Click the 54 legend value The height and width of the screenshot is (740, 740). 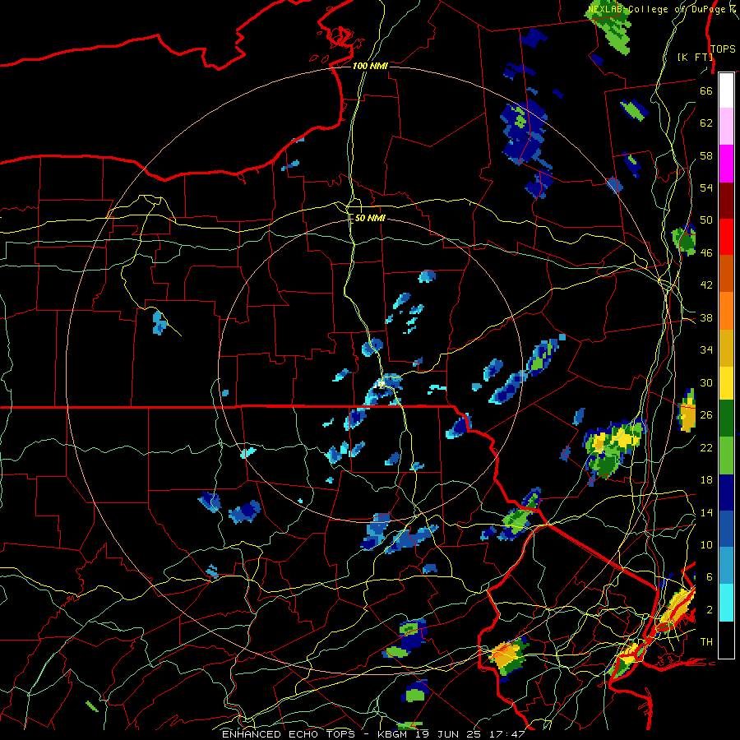tap(706, 187)
